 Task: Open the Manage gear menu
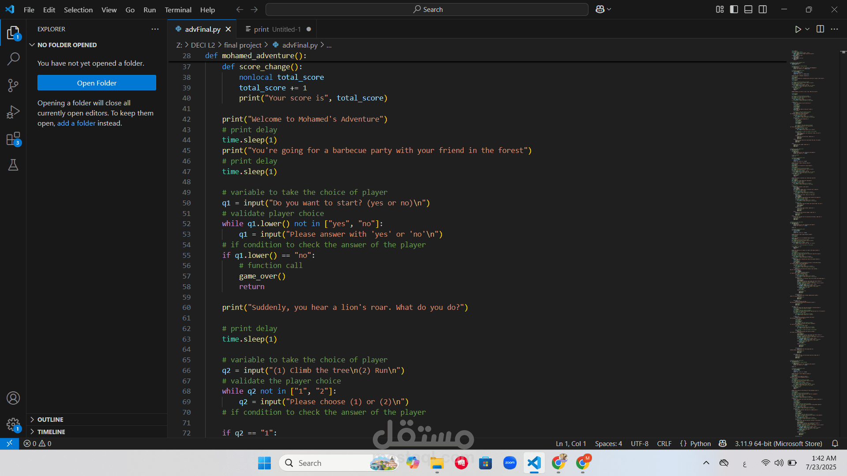13,424
